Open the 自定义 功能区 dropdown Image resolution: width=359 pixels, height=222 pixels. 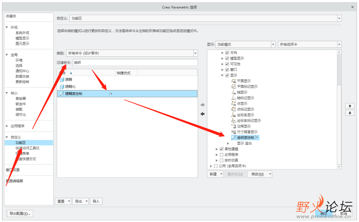[339, 18]
